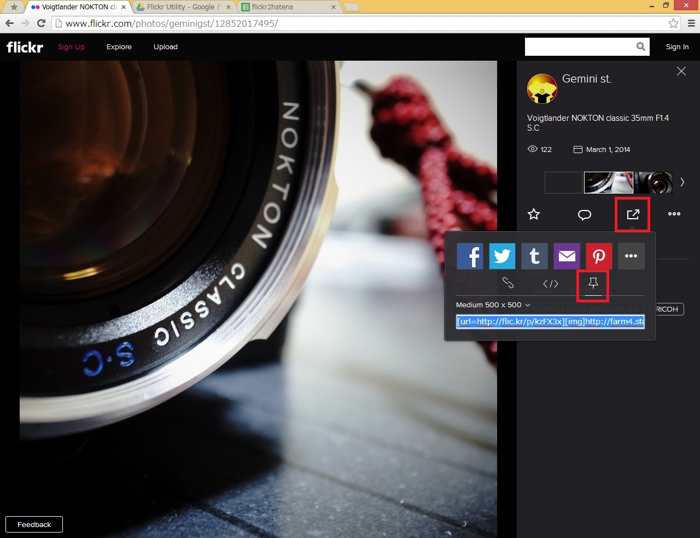
Task: Bookmark this page with the star icon
Action: pos(674,24)
